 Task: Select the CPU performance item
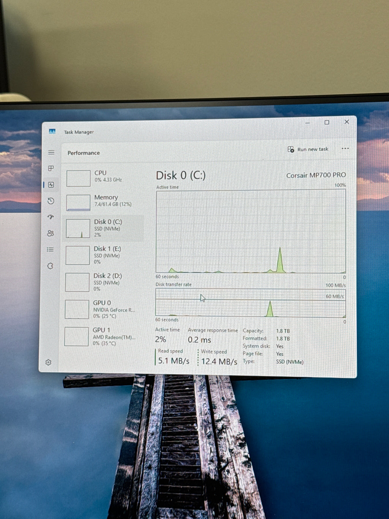[x=103, y=178]
